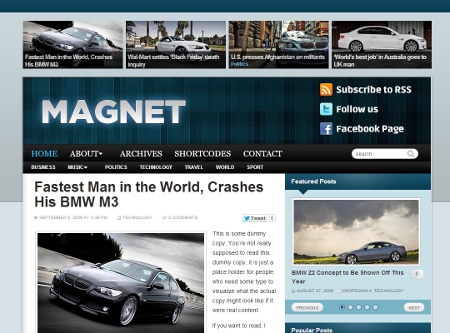The image size is (450, 333).
Task: Click the TECHNOLOGY category under article title
Action: pyautogui.click(x=137, y=217)
